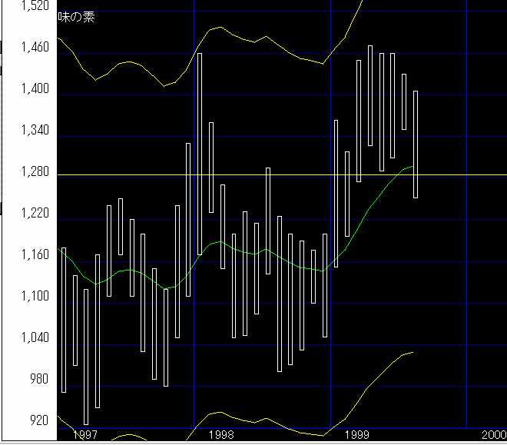Screen dimensions: 507x445
Task: Click the 1997 year label on time axis
Action: (x=84, y=435)
